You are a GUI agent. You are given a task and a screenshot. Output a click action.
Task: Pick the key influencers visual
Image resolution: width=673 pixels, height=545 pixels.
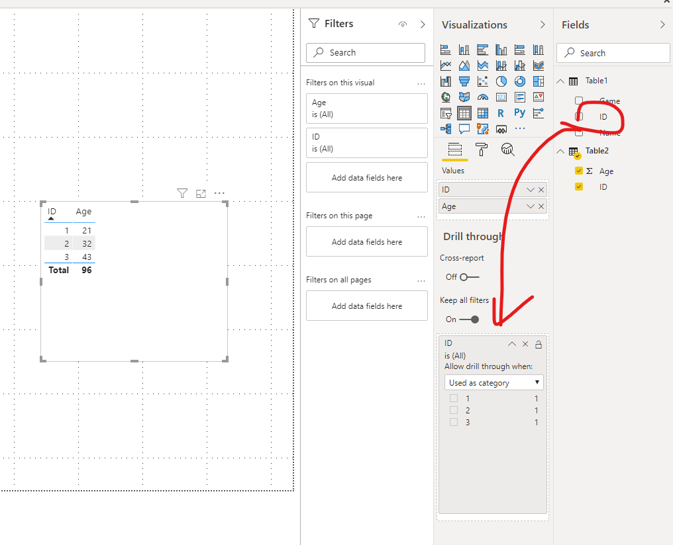coord(539,113)
